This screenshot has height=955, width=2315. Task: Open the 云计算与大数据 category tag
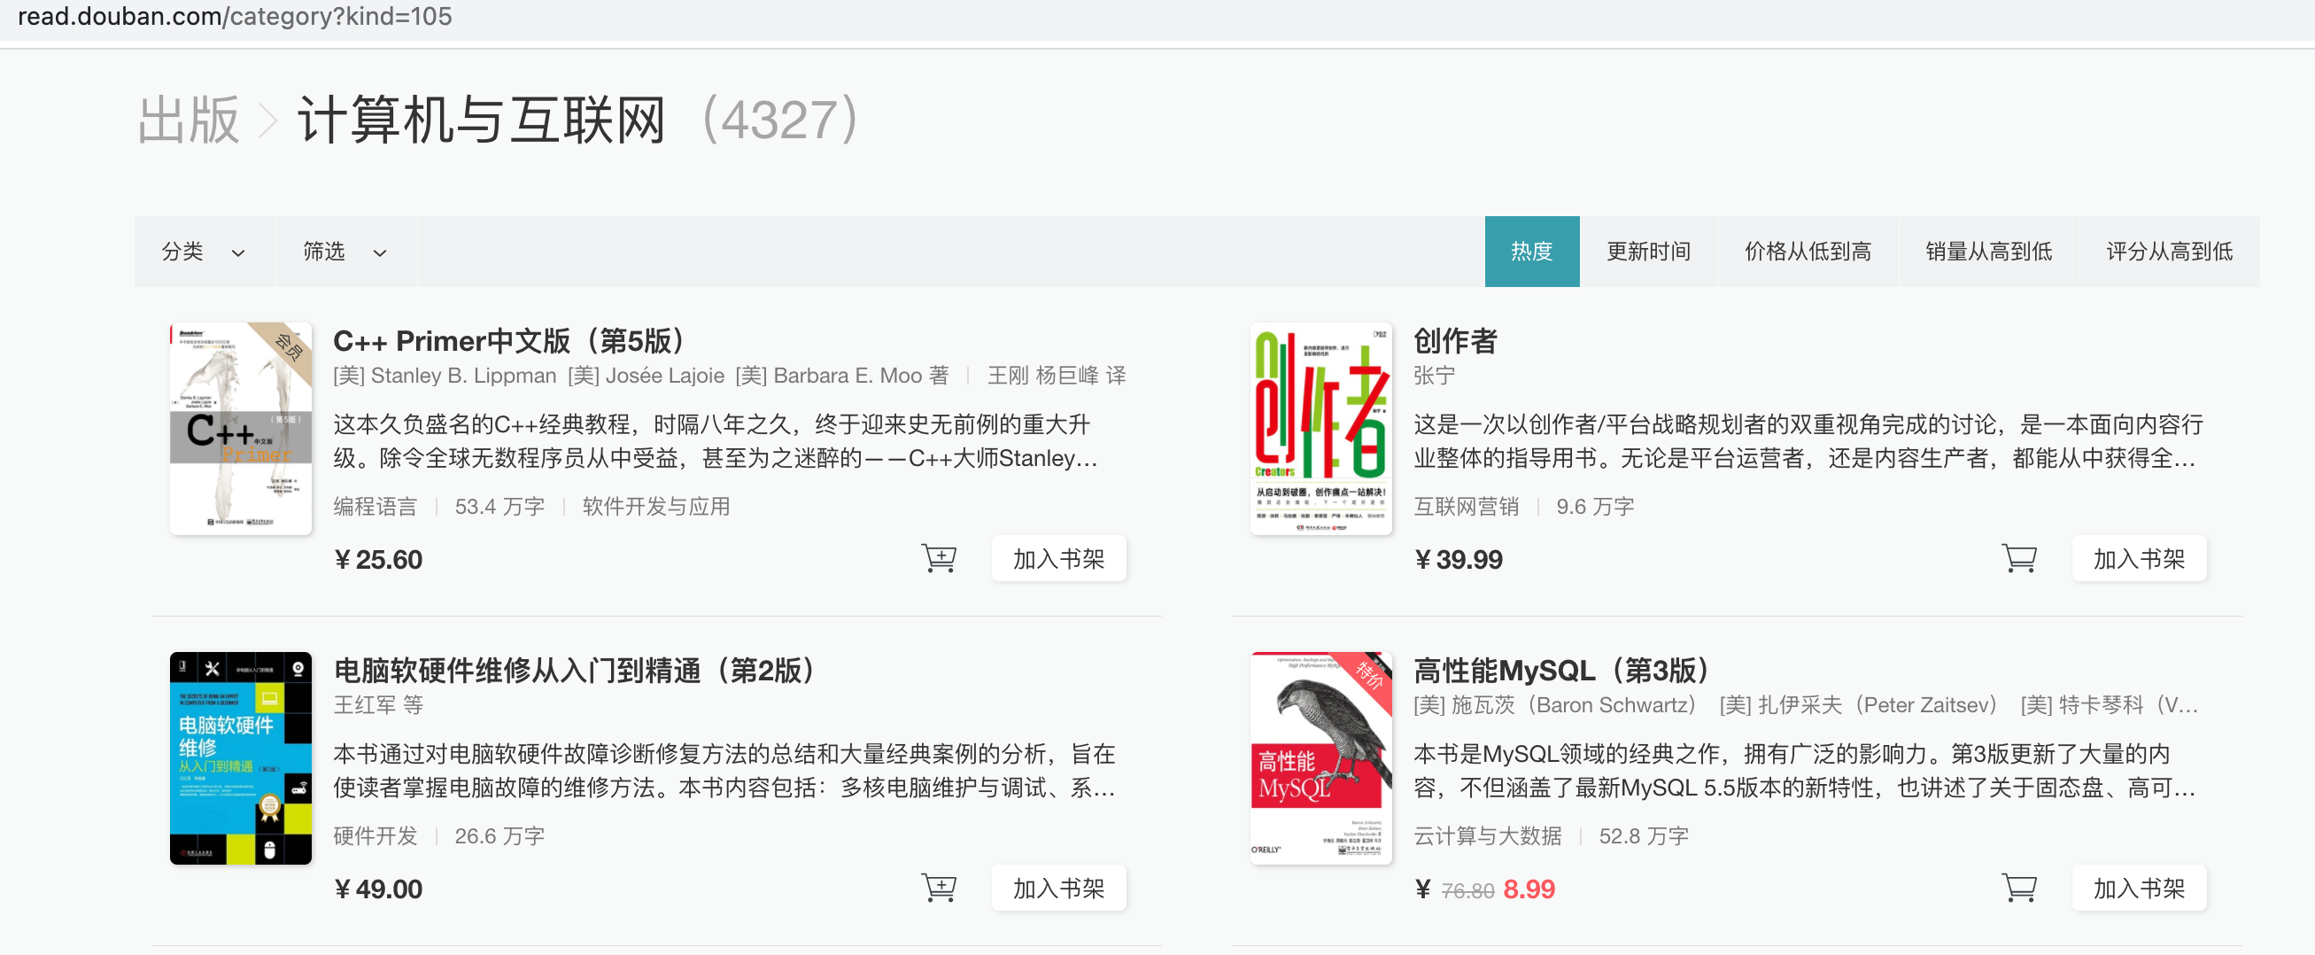pos(1487,835)
